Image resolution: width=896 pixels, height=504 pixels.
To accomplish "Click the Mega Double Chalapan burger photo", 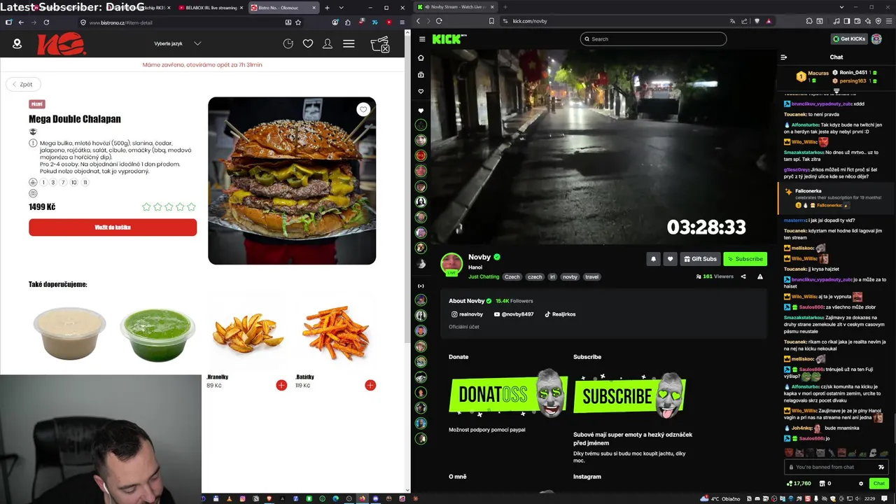I will tap(292, 181).
